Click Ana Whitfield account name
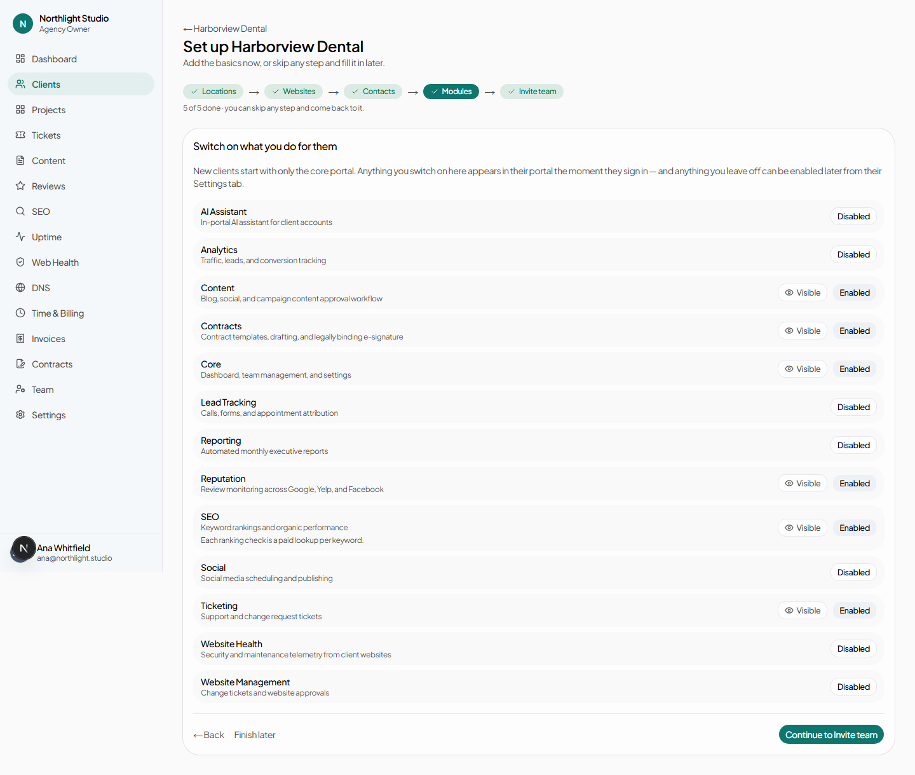Viewport: 915px width, 775px height. (64, 548)
